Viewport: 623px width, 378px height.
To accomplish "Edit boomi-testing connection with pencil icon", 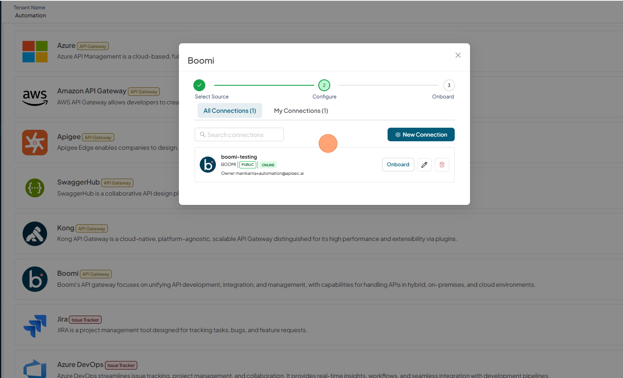I will click(425, 165).
